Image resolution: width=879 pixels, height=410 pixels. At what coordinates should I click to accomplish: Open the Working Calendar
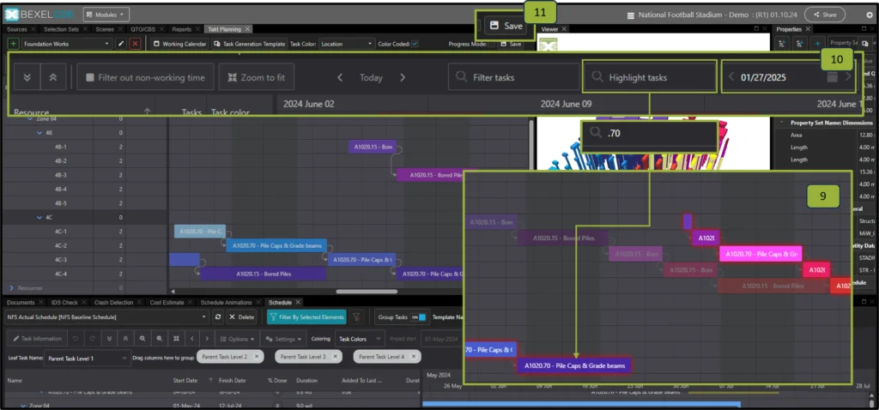coord(180,44)
